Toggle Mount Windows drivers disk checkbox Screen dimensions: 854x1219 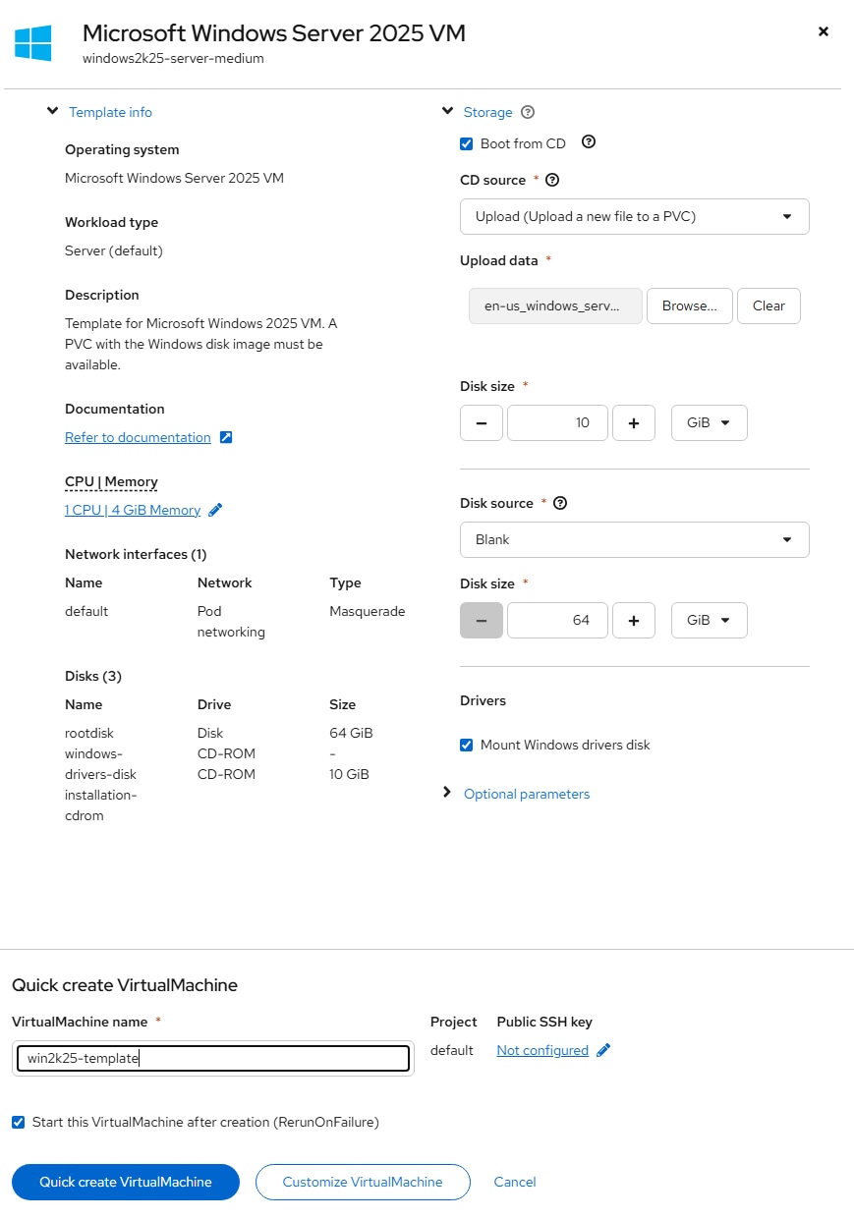click(467, 745)
